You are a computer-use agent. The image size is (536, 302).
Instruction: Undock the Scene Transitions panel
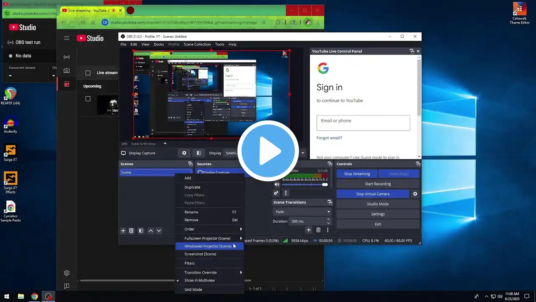coord(330,202)
